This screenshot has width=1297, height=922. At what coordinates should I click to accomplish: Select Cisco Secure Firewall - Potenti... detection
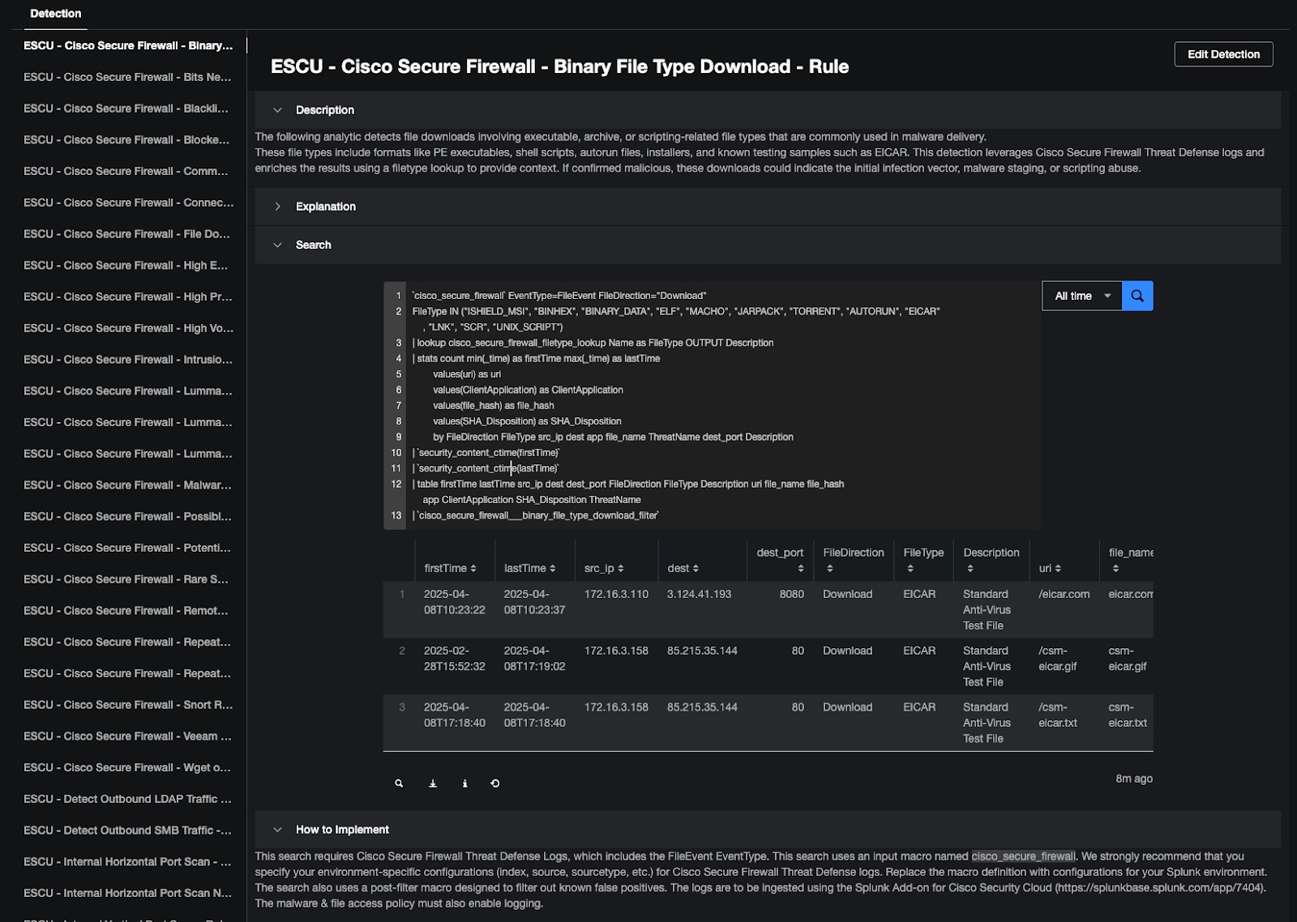click(x=127, y=548)
